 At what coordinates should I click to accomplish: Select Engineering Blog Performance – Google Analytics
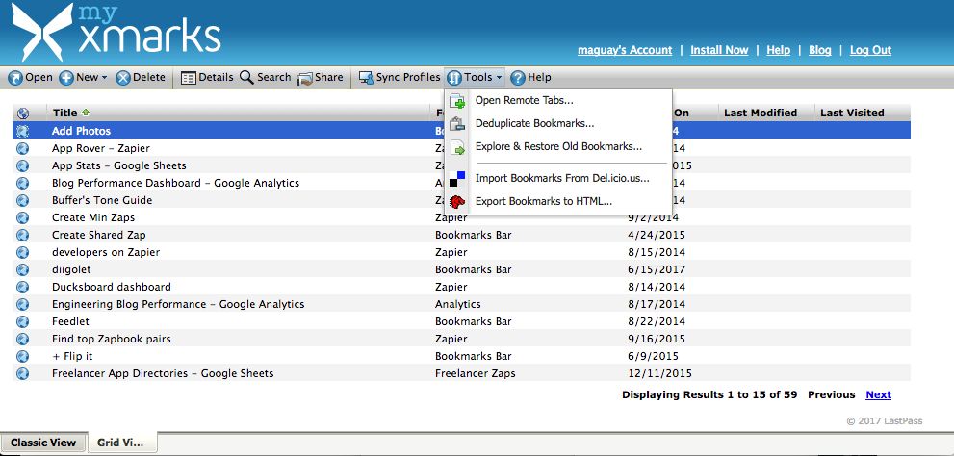coord(178,304)
